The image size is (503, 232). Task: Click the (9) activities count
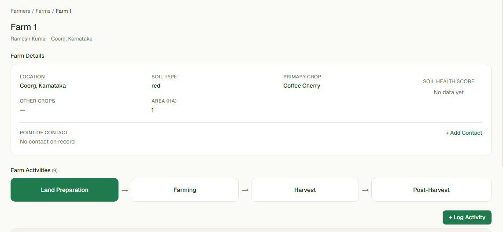55,170
